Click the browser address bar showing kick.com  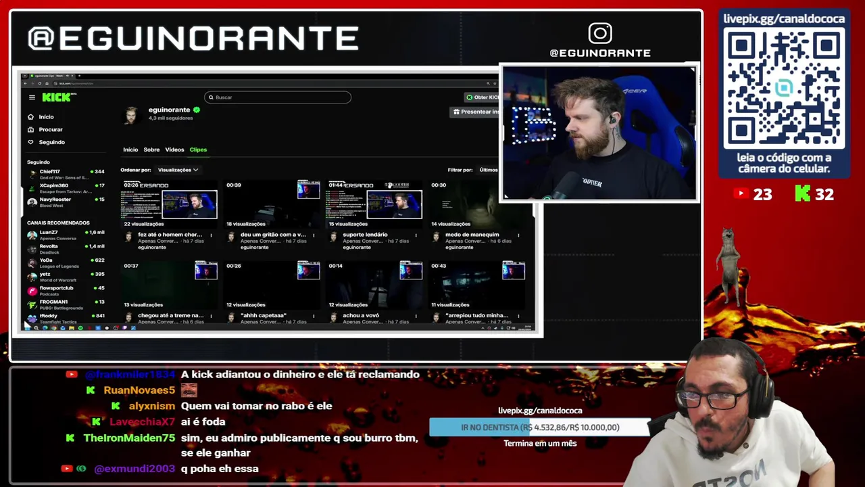270,83
